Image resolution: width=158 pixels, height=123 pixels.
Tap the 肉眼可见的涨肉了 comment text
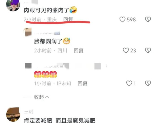pyautogui.click(x=46, y=10)
